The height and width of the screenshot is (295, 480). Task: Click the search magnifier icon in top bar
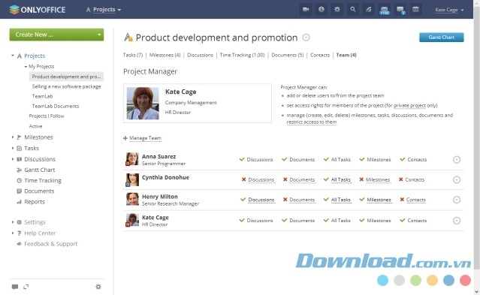coord(353,10)
